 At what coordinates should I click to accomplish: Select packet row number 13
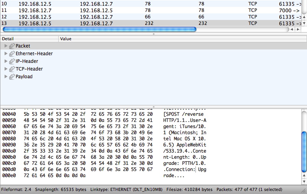(151, 23)
